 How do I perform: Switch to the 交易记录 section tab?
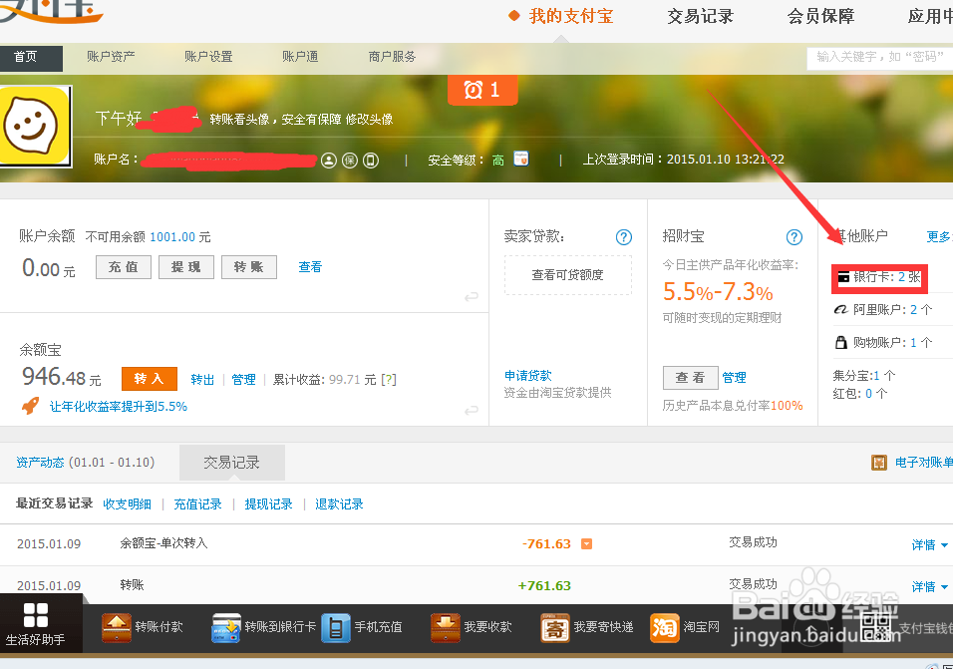231,463
